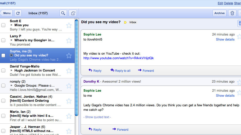Viewport: 241px width, 135px height.
Task: Star the Hugh Jackman in Concert email
Action: tap(69, 71)
